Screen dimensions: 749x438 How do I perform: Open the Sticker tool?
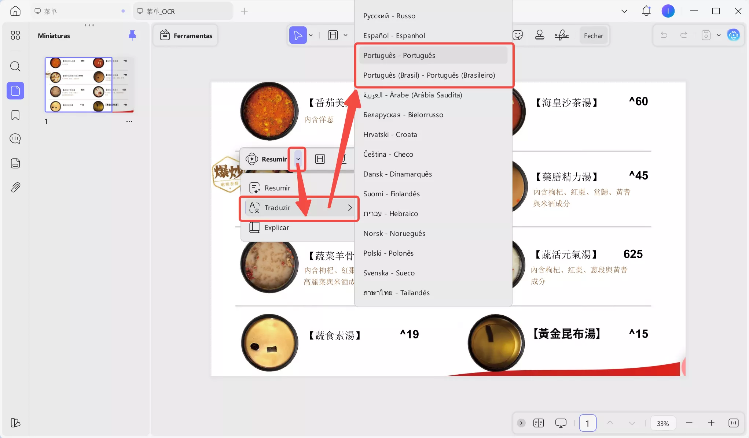click(517, 35)
